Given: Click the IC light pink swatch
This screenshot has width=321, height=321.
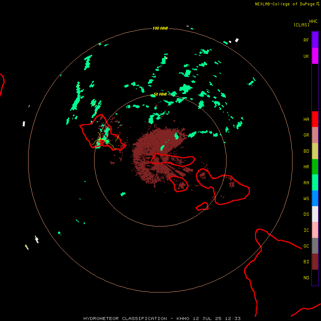Looking at the screenshot, I should pos(315,230).
